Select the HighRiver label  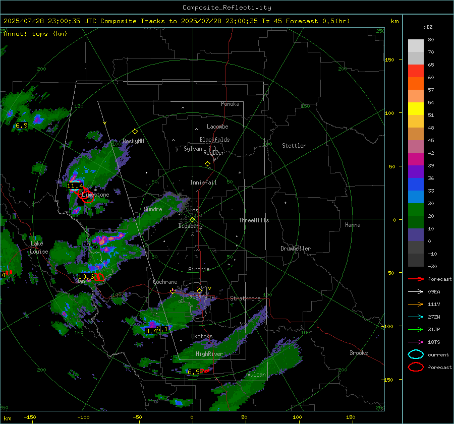pos(209,354)
